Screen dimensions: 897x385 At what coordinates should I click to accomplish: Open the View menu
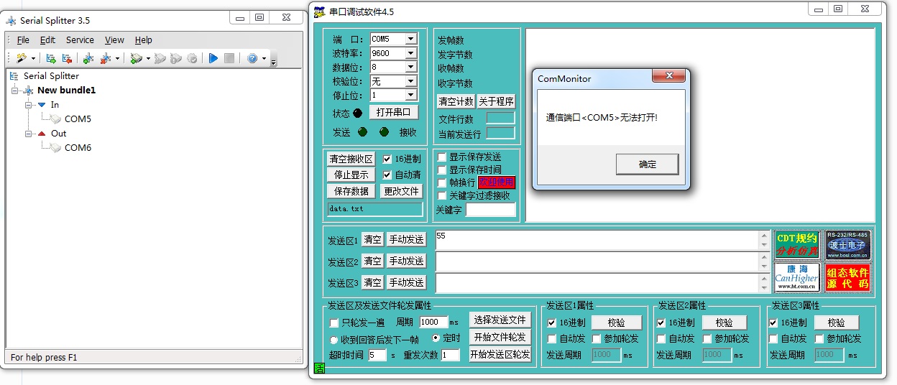[x=114, y=40]
